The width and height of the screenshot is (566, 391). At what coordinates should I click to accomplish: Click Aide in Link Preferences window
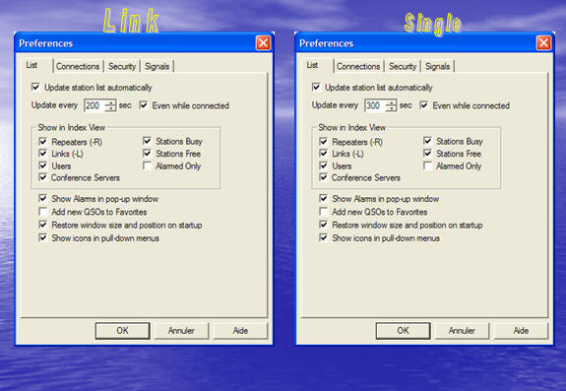pos(240,331)
